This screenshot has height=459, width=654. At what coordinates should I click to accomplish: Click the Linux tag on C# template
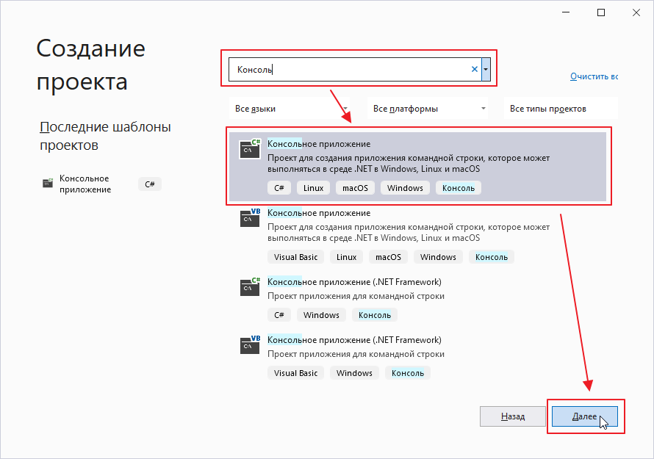pos(313,188)
